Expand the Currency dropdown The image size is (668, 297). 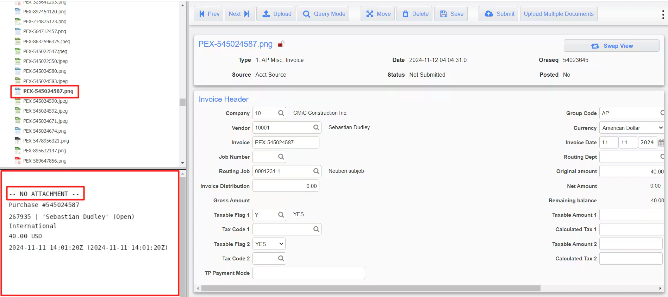tap(632, 128)
